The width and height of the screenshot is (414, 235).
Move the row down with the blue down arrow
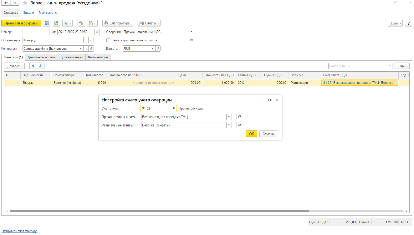tap(40, 66)
